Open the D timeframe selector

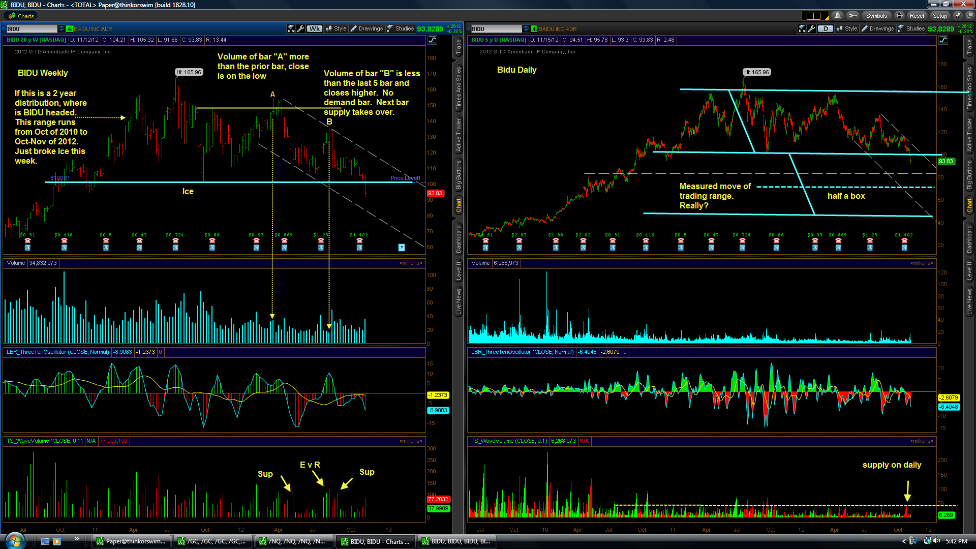[x=826, y=29]
